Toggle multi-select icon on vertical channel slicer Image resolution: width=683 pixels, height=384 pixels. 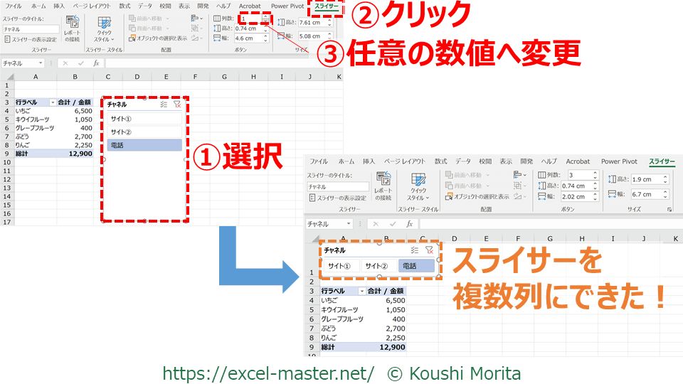point(164,104)
